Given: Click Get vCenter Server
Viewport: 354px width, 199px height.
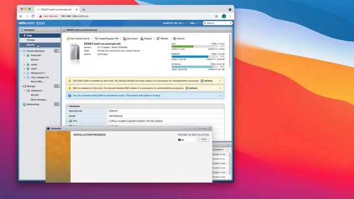Looking at the screenshot, I should tap(78, 39).
